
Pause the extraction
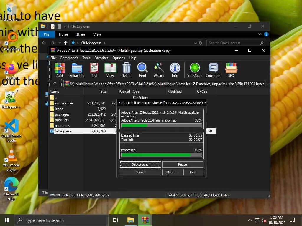point(183,164)
